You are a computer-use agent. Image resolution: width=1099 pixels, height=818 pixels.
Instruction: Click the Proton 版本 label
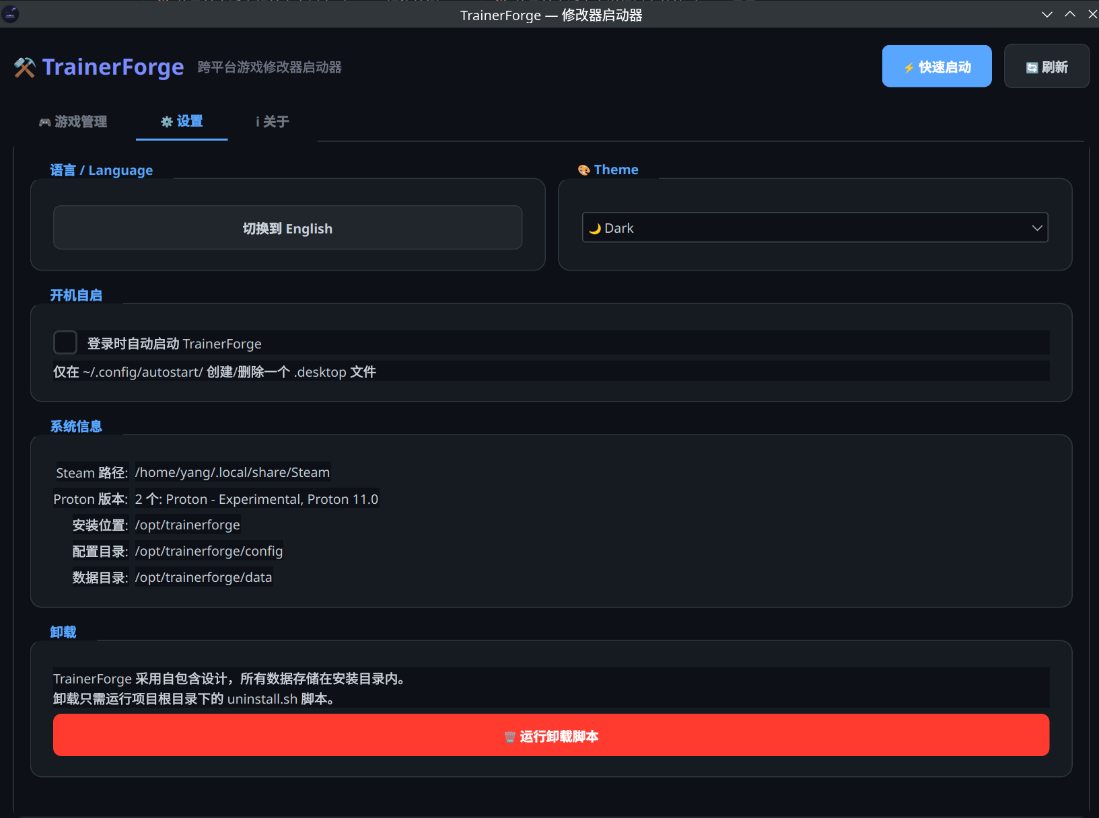click(90, 499)
